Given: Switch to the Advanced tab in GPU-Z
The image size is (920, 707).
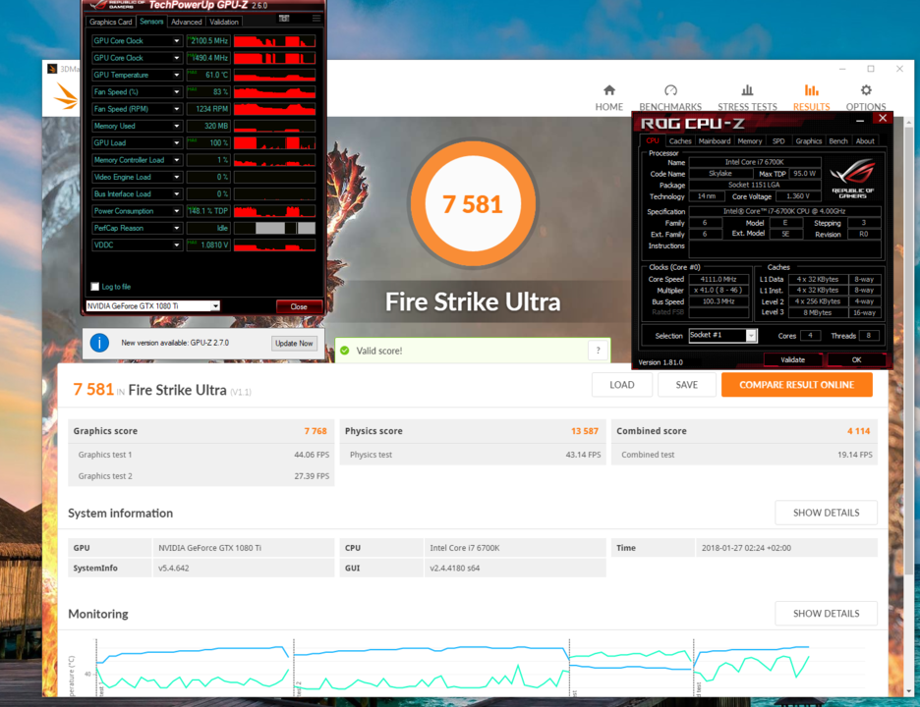Looking at the screenshot, I should pyautogui.click(x=187, y=22).
